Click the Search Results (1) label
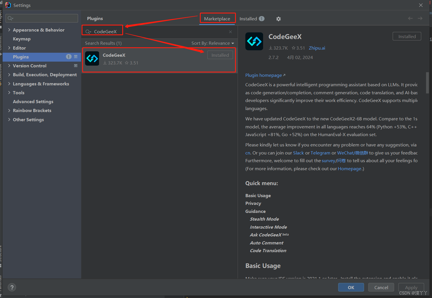The width and height of the screenshot is (432, 298). pos(103,43)
